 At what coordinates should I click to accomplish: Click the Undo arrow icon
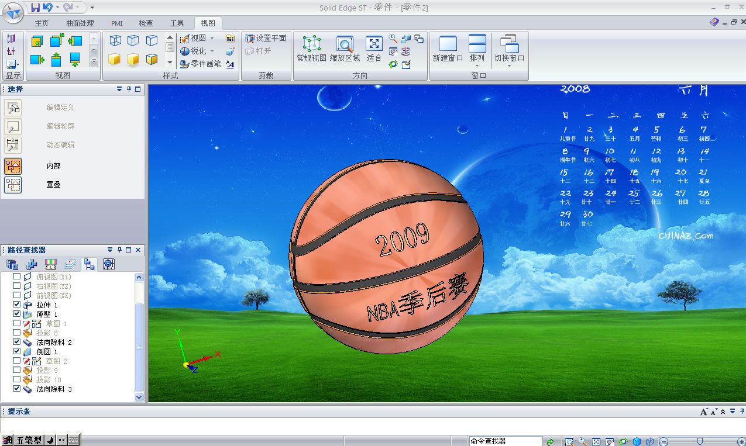pos(47,7)
